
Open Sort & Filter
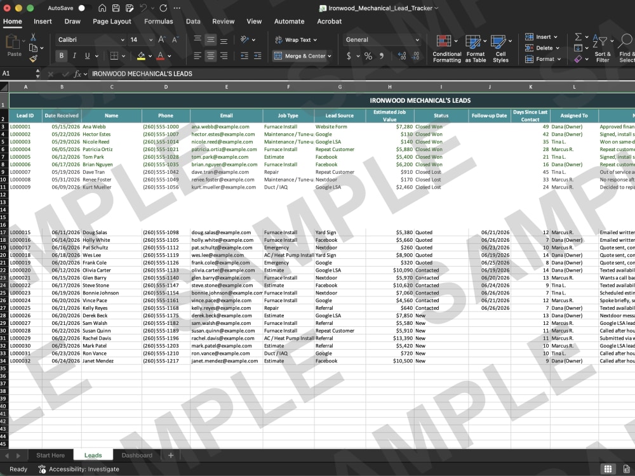(x=602, y=49)
